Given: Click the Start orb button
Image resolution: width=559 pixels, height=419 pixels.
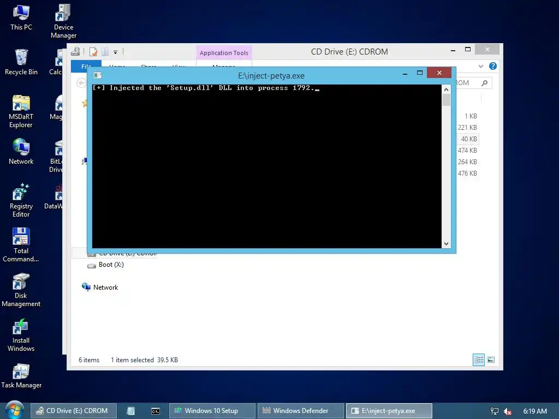Looking at the screenshot, I should pyautogui.click(x=14, y=410).
